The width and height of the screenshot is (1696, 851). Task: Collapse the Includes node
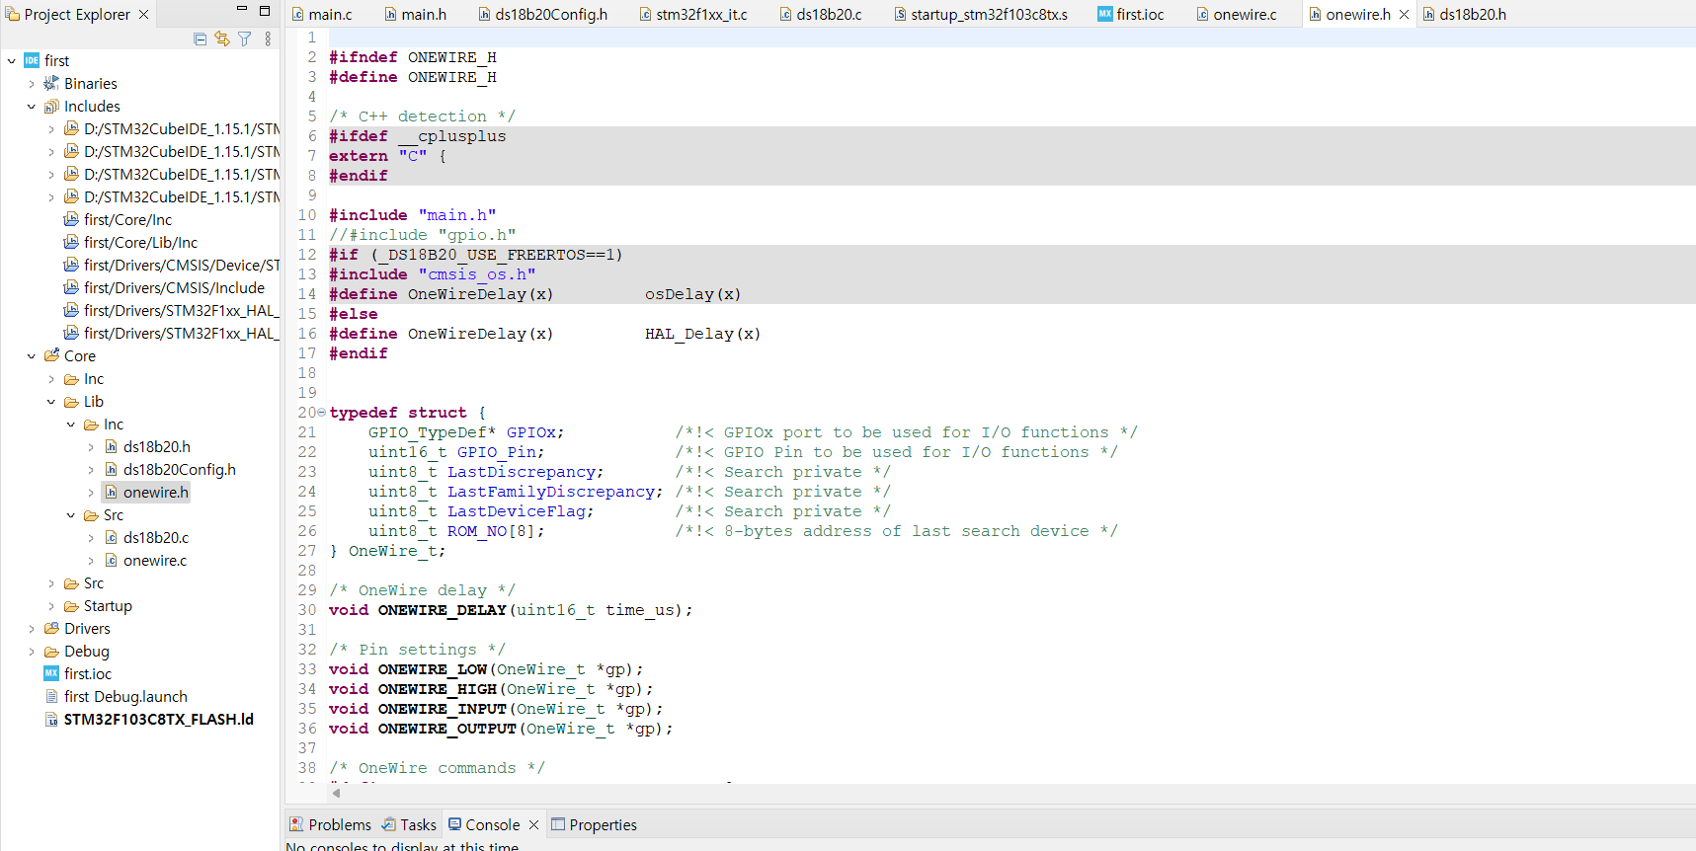pos(32,107)
